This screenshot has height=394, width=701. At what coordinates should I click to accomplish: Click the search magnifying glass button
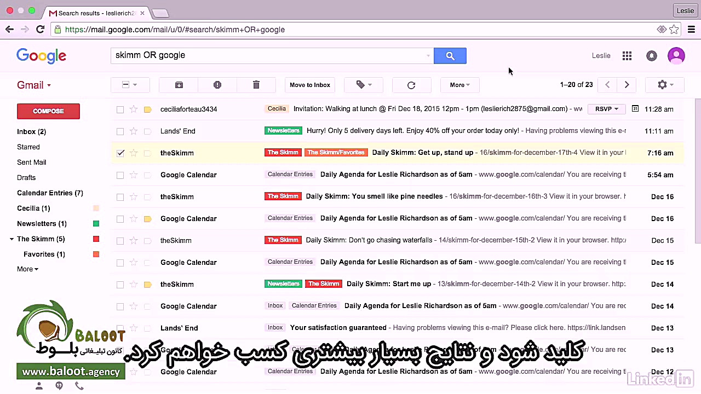click(x=450, y=55)
